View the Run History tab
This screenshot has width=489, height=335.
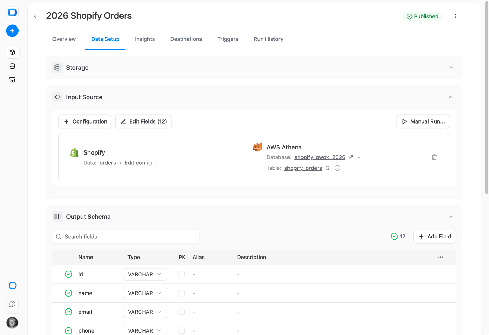269,39
